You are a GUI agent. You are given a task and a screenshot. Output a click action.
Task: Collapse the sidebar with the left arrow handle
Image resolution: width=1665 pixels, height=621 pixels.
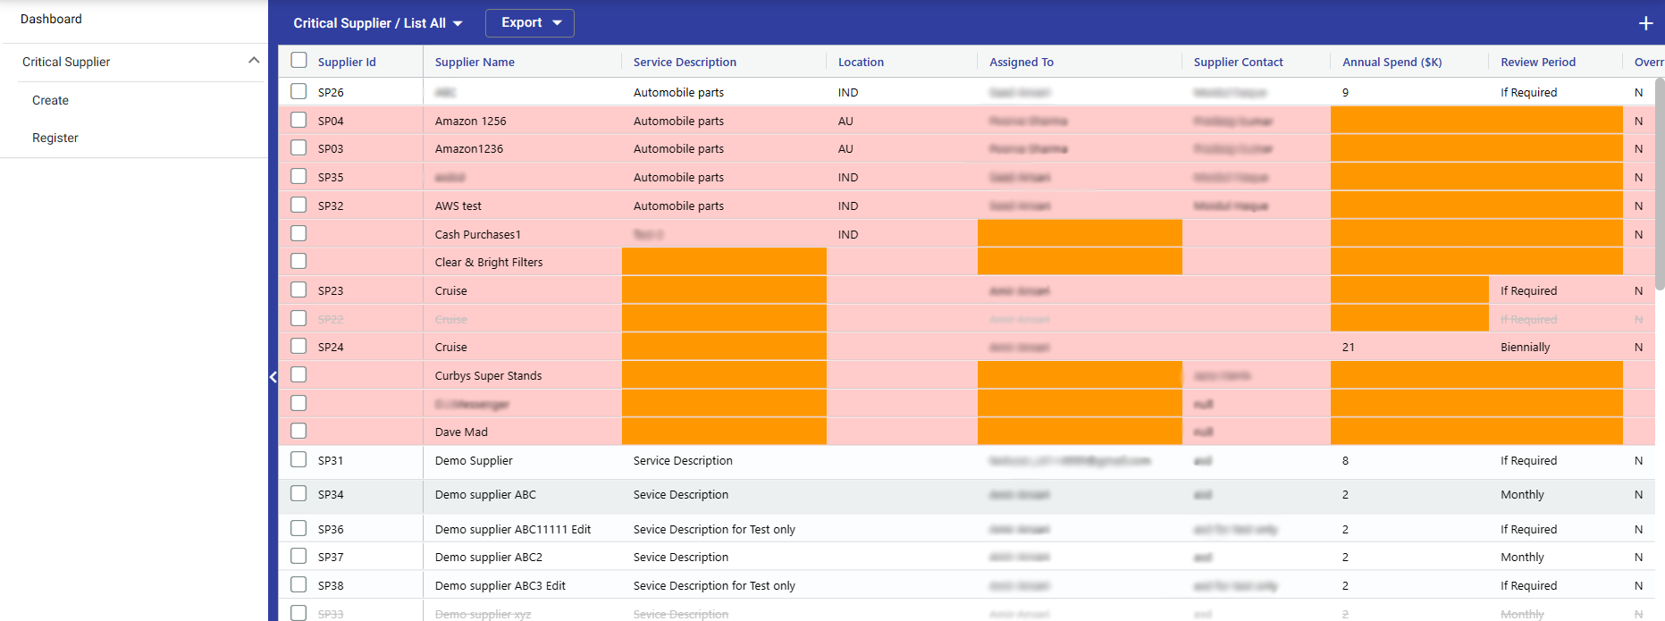tap(273, 377)
